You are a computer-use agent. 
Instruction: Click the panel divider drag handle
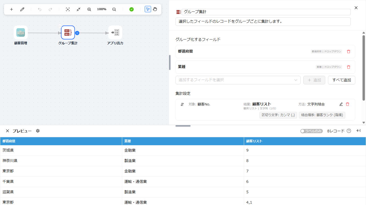coord(170,62)
